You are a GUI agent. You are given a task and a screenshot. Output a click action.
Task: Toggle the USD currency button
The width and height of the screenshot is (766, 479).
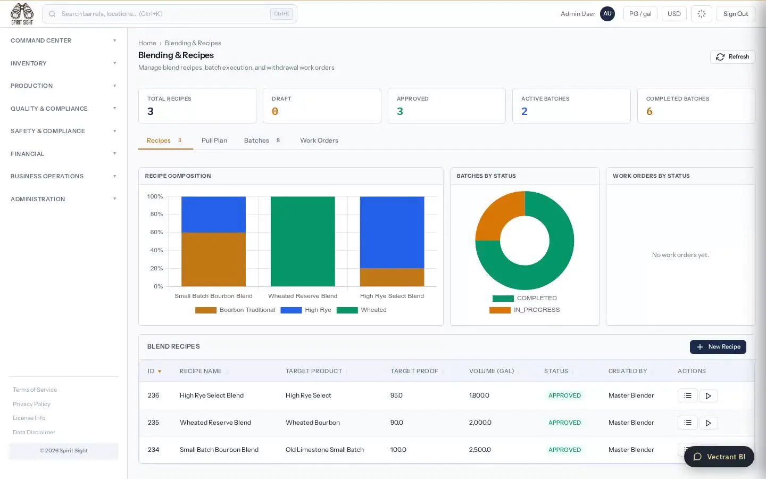point(674,14)
